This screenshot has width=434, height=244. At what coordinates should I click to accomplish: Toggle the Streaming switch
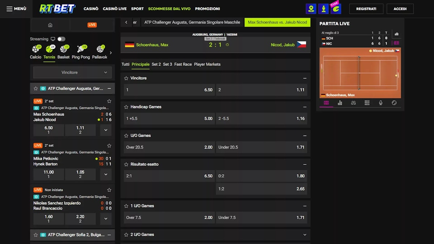61,39
